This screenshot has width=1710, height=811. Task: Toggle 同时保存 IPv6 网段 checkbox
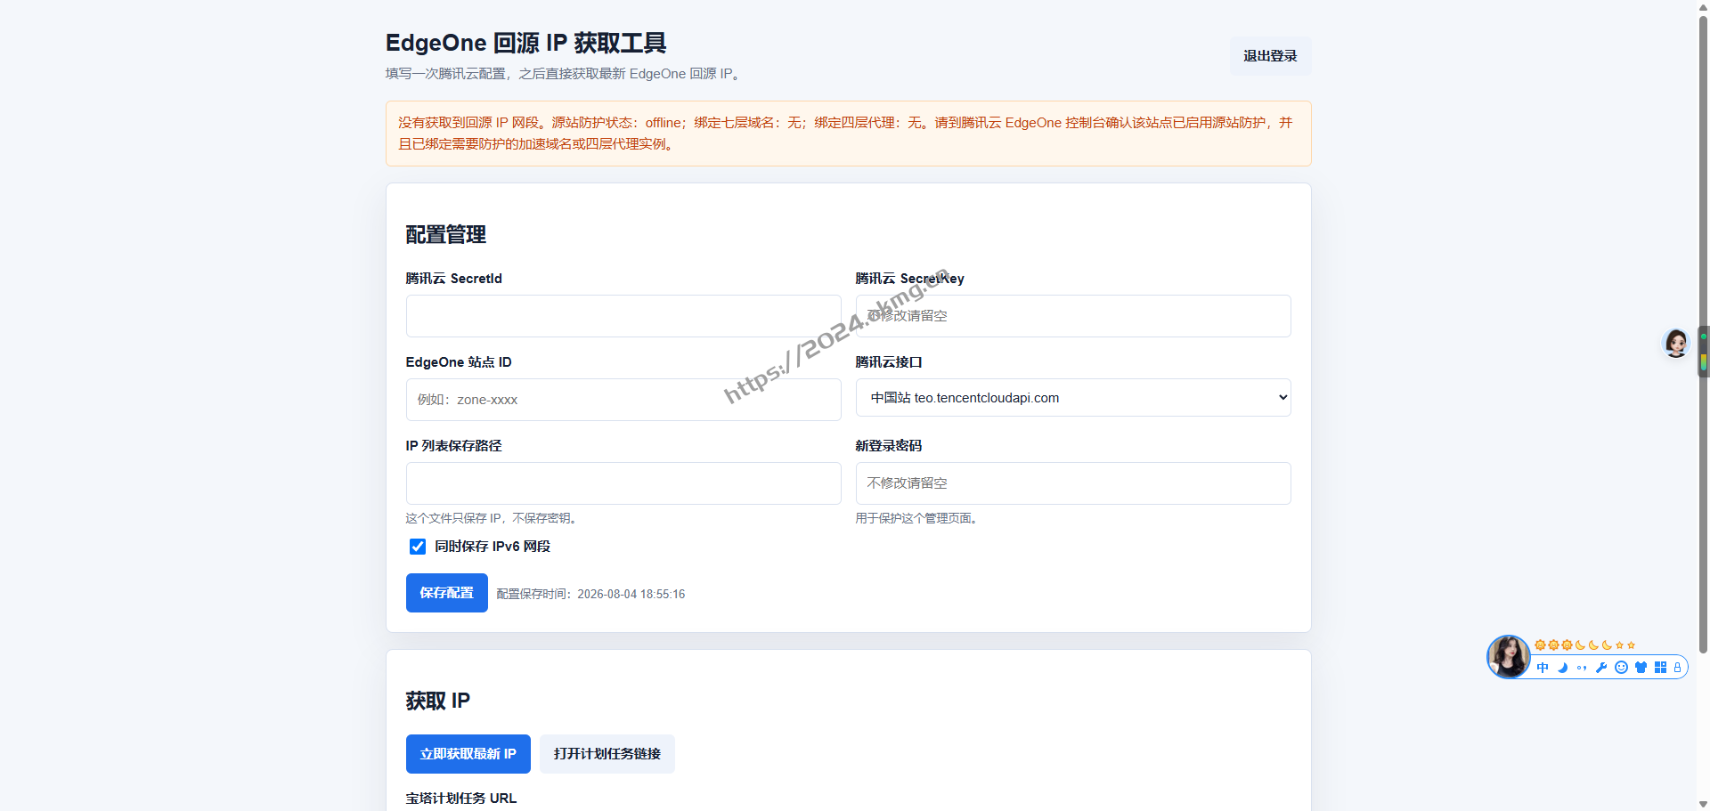[x=417, y=547]
